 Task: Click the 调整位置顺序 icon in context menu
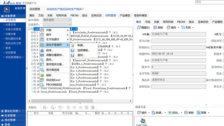point(42,55)
